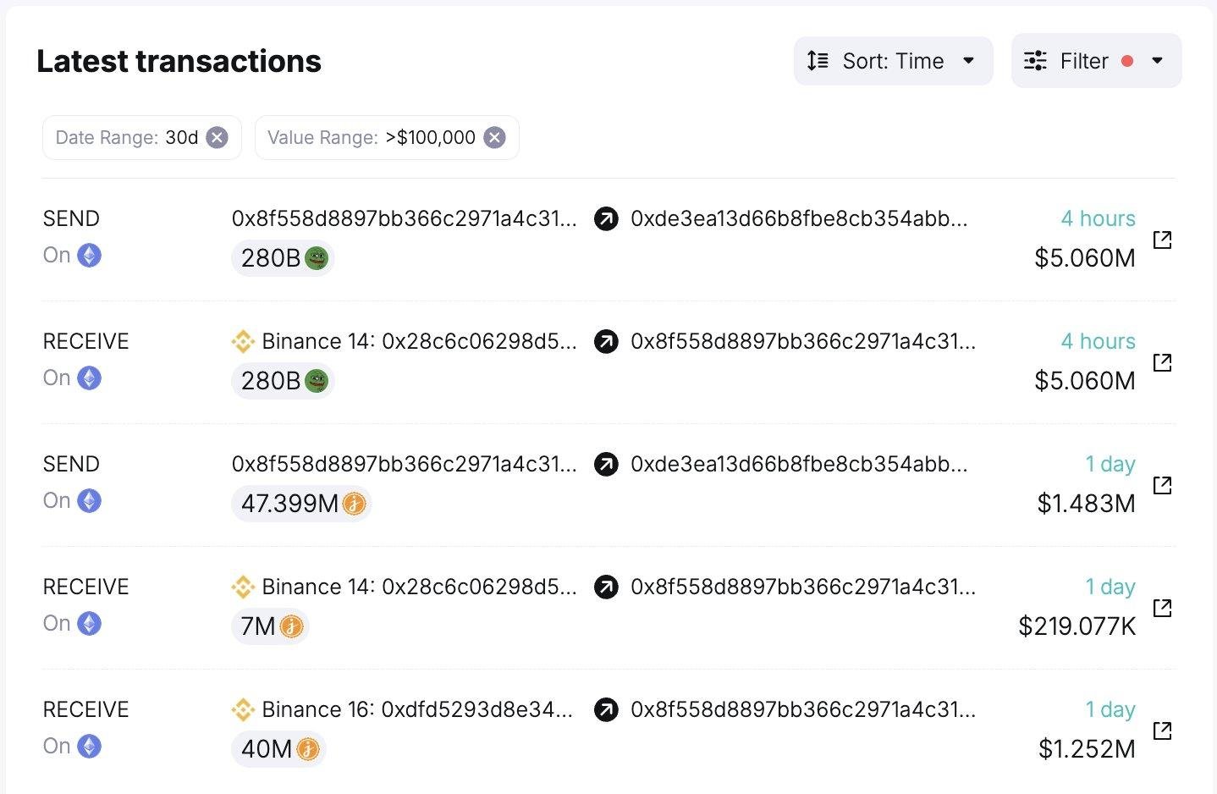Expand the Filter dropdown menu
Image resolution: width=1217 pixels, height=794 pixels.
pyautogui.click(x=1096, y=61)
